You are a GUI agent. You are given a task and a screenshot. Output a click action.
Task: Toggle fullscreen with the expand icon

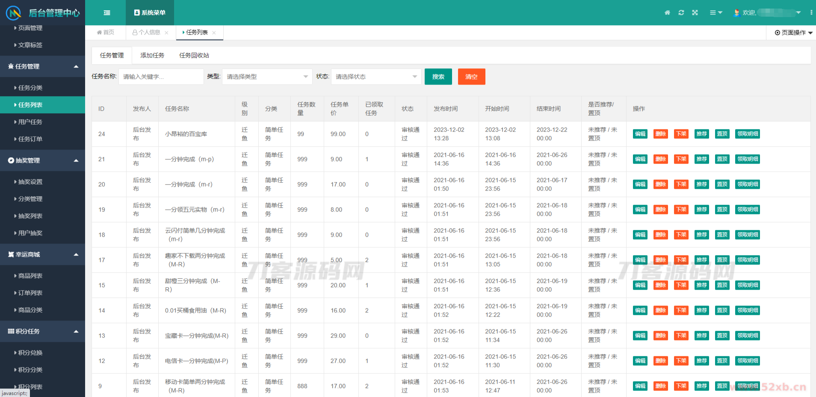695,13
